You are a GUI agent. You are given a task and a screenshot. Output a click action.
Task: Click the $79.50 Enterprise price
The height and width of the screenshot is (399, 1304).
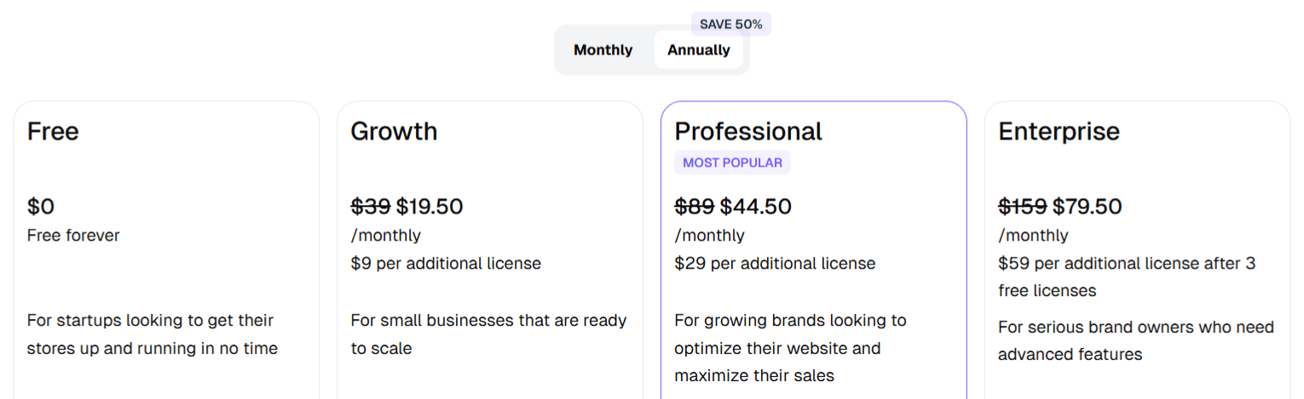1088,207
